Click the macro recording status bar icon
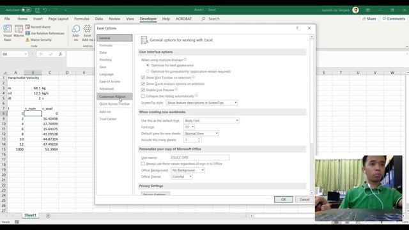Screen dimensions: 409x230 (x=17, y=222)
